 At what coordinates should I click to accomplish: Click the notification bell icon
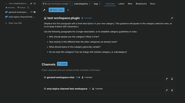[x=68, y=10]
